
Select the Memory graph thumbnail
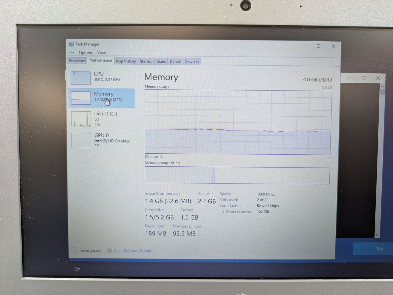click(x=81, y=97)
